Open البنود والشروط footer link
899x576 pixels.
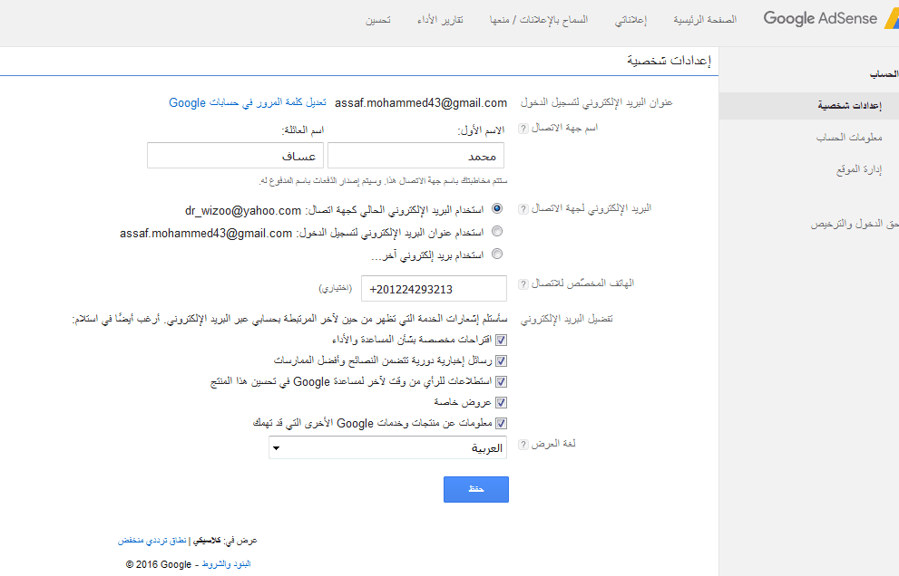[x=226, y=564]
